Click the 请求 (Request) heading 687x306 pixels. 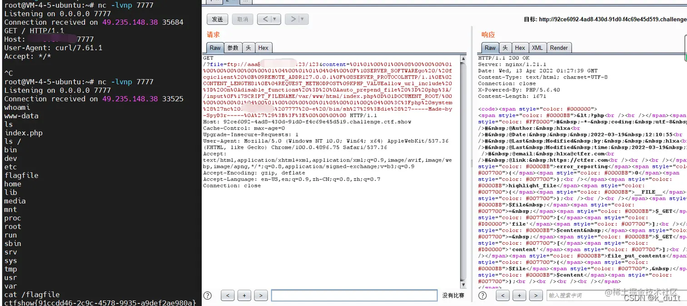pos(213,34)
